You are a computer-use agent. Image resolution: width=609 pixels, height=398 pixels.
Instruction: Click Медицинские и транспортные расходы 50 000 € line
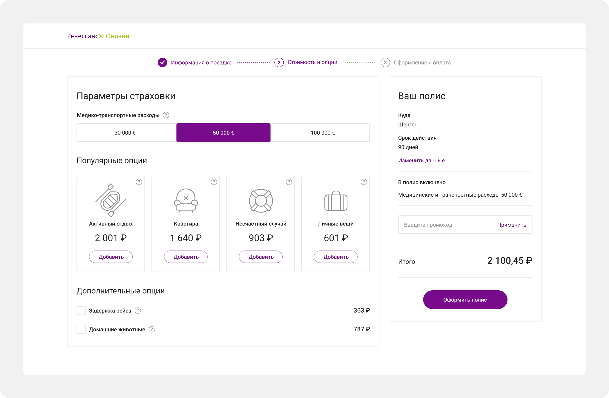[x=460, y=195]
